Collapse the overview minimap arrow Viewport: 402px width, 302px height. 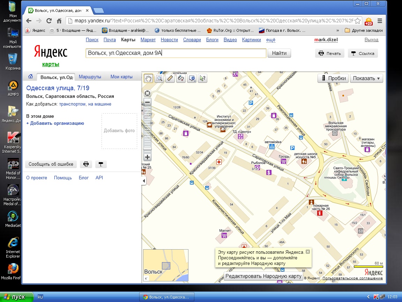pos(146,278)
